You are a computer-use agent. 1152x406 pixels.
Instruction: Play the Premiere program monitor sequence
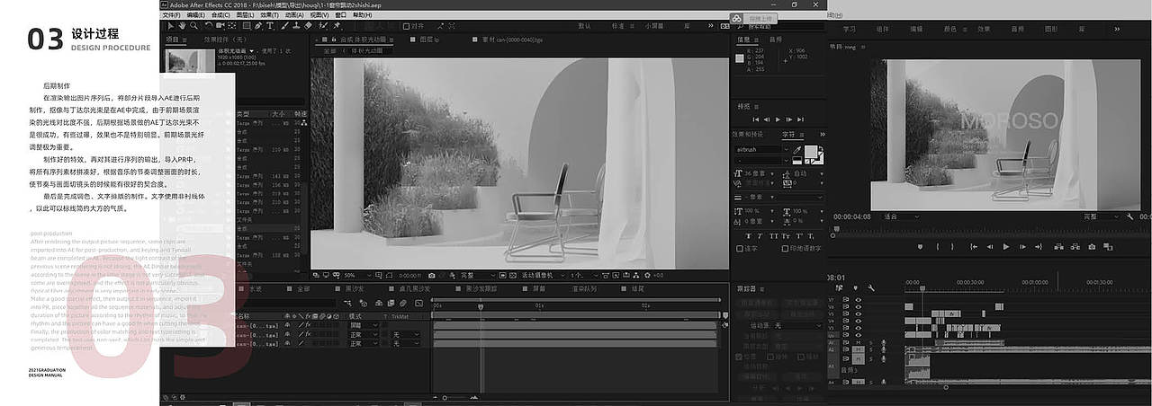pos(1006,247)
